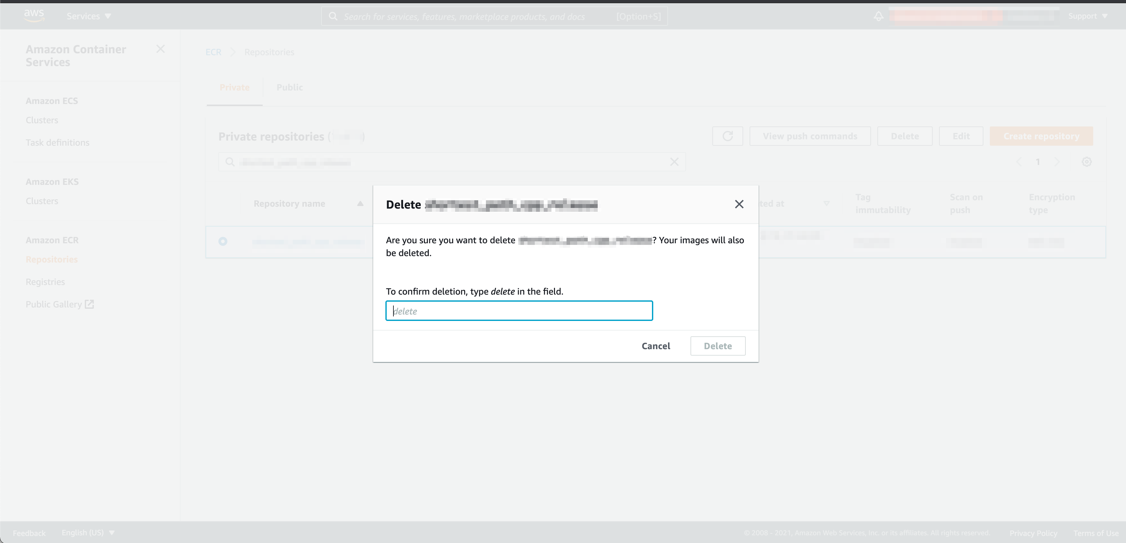Viewport: 1126px width, 543px height.
Task: Focus the repositories filter field
Action: (x=452, y=162)
